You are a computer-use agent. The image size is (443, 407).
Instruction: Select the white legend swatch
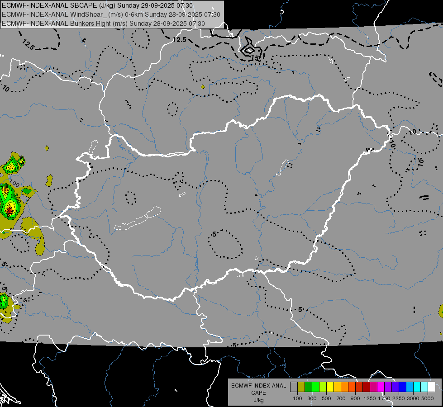[431, 387]
